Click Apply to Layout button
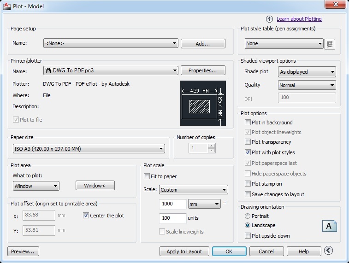This screenshot has width=349, height=263. [x=184, y=251]
